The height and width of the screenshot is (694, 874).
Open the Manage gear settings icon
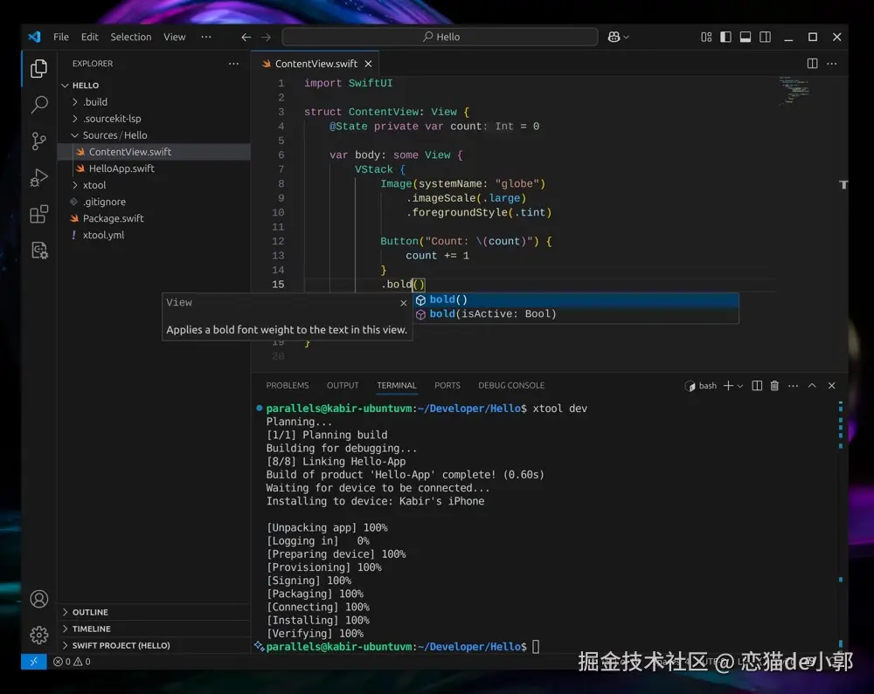click(39, 635)
